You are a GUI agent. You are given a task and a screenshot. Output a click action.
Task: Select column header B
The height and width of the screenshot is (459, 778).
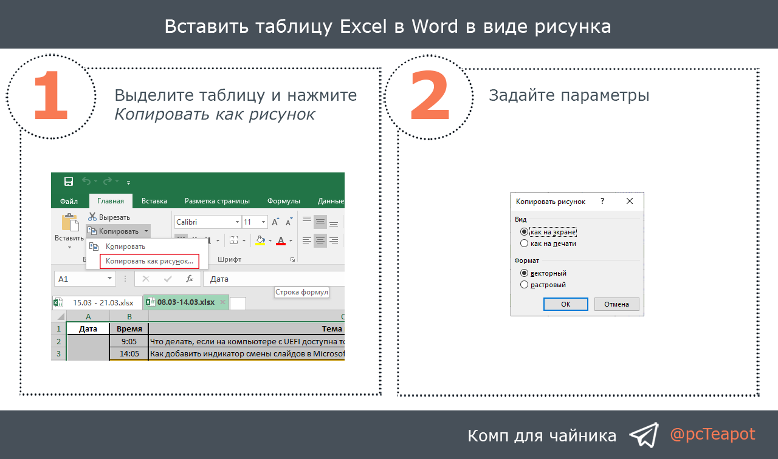tap(129, 316)
